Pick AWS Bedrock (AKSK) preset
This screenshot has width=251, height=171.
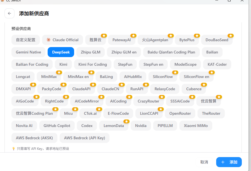(34, 138)
